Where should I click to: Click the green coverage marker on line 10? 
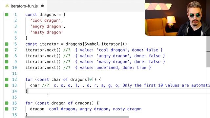(x=7, y=68)
